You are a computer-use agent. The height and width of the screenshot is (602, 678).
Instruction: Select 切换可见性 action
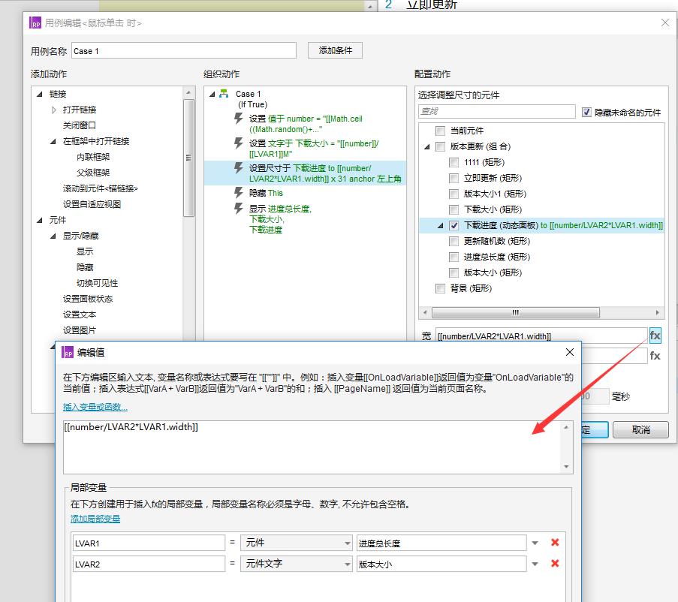[98, 283]
